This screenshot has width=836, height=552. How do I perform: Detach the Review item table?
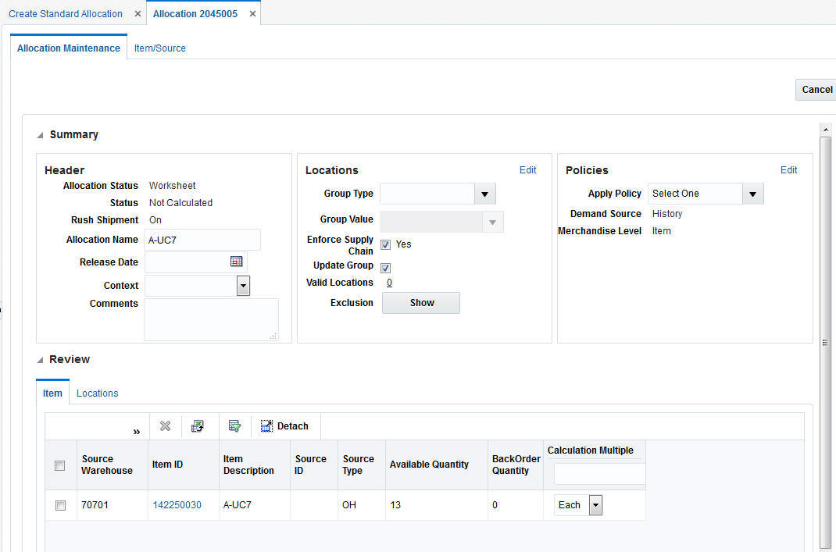click(x=284, y=426)
